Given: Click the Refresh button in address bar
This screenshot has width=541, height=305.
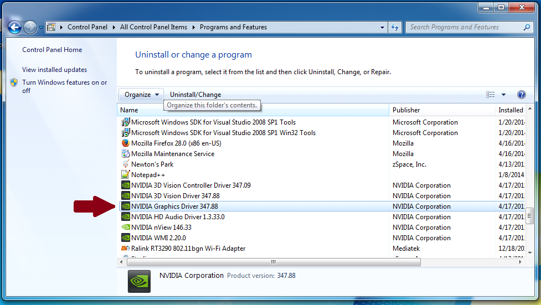Looking at the screenshot, I should coord(395,27).
